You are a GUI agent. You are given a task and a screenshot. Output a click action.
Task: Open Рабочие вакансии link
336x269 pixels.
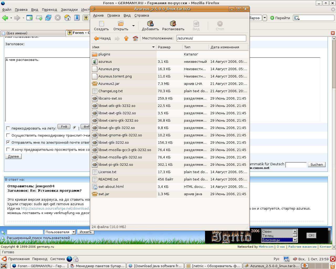point(302,247)
